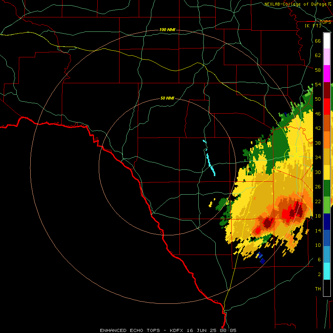
Task: Select the dark green legend swatch near 26
Action: (327, 188)
